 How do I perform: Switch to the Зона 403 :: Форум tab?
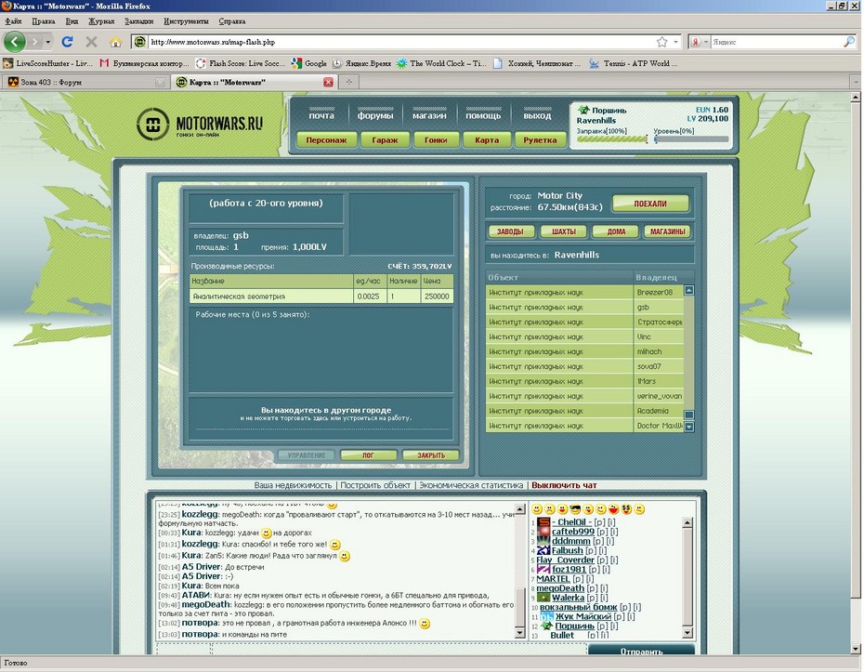point(85,82)
